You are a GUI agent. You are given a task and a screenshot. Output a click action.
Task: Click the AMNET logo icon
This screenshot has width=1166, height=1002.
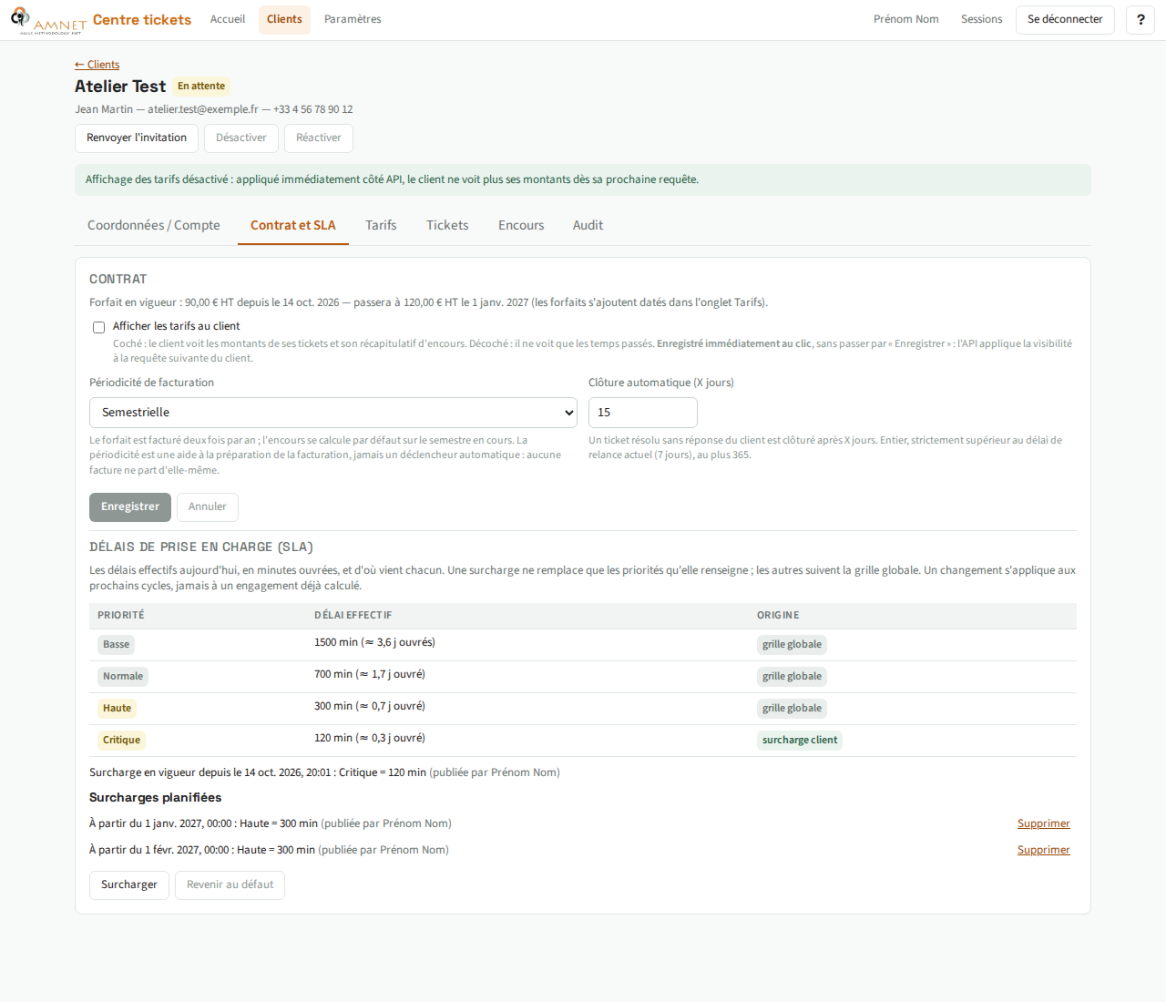pos(48,20)
